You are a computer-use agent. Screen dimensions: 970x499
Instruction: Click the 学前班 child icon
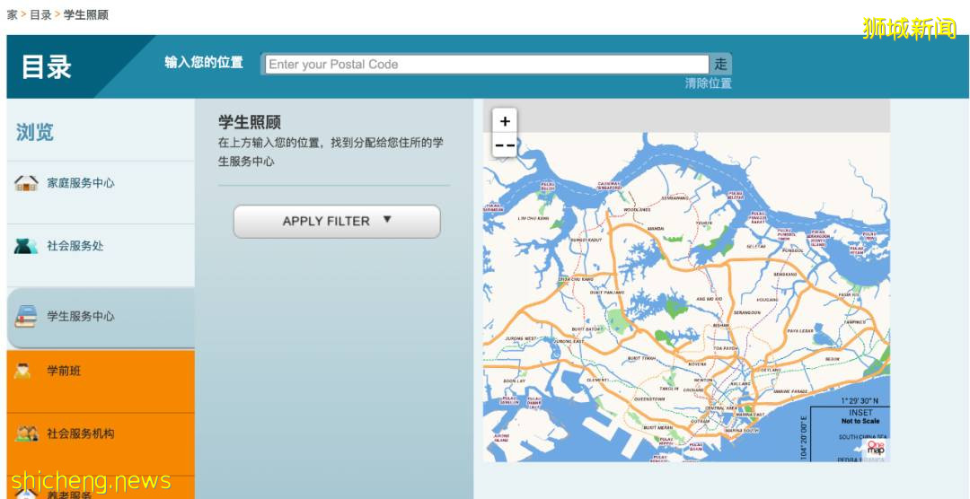pos(23,371)
